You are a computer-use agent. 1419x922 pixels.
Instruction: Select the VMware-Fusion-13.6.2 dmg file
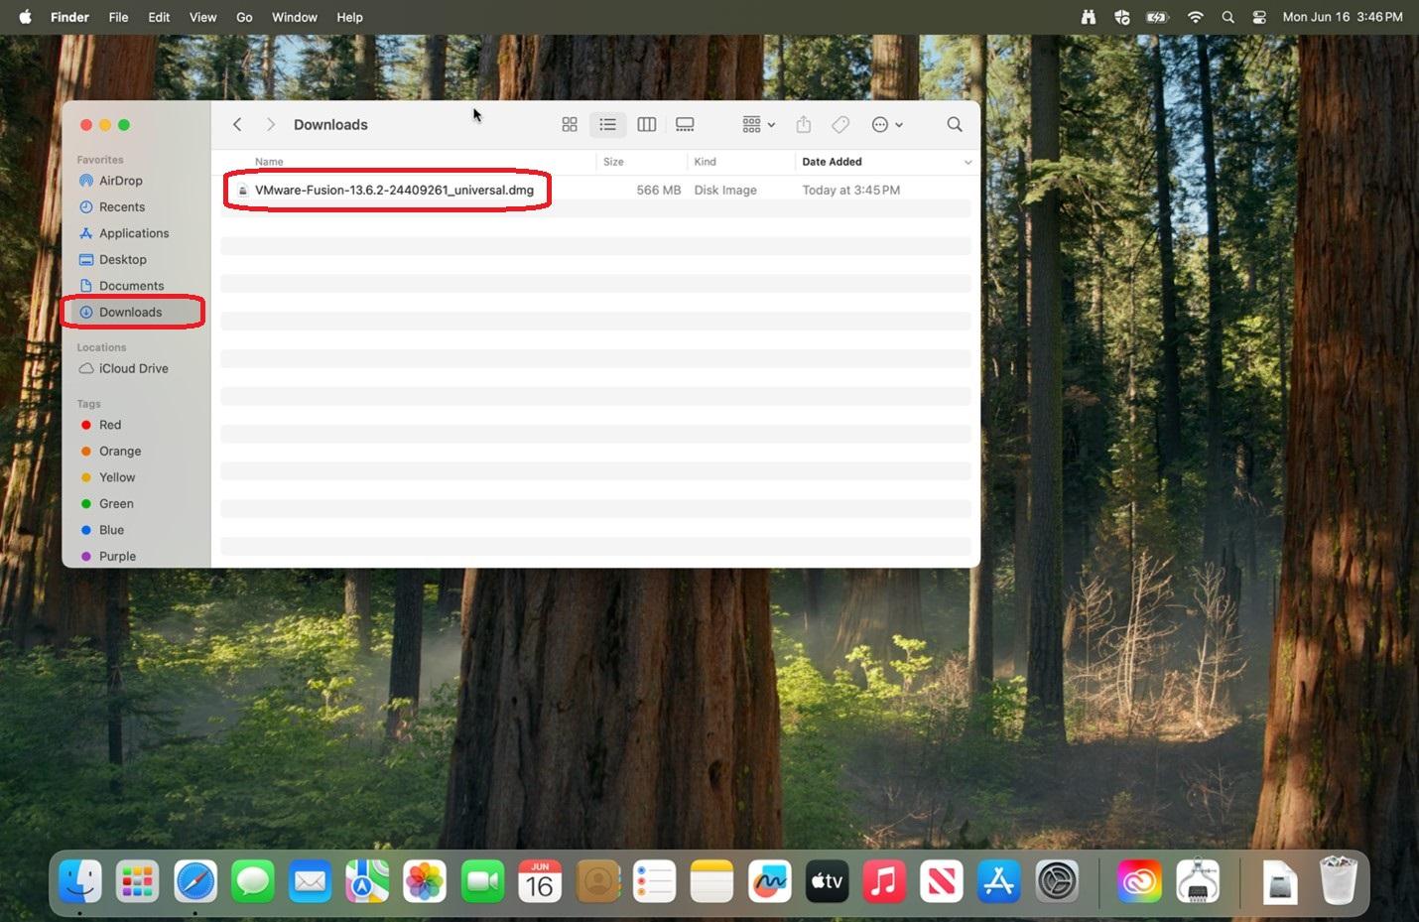[394, 190]
